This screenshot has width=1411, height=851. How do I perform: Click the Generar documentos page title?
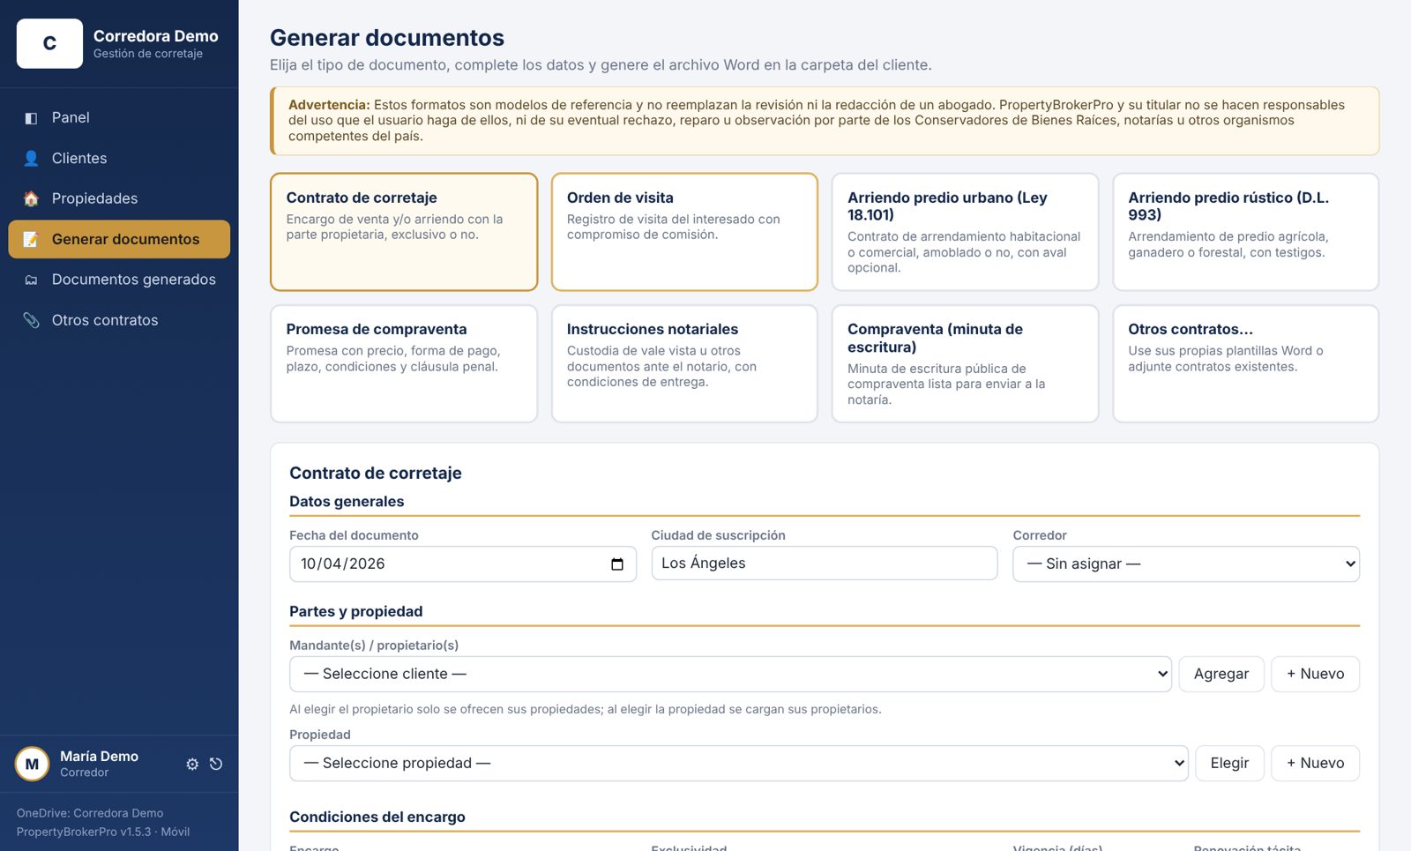point(387,38)
